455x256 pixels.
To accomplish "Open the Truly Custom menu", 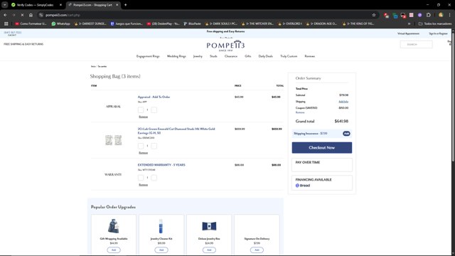I will (289, 56).
